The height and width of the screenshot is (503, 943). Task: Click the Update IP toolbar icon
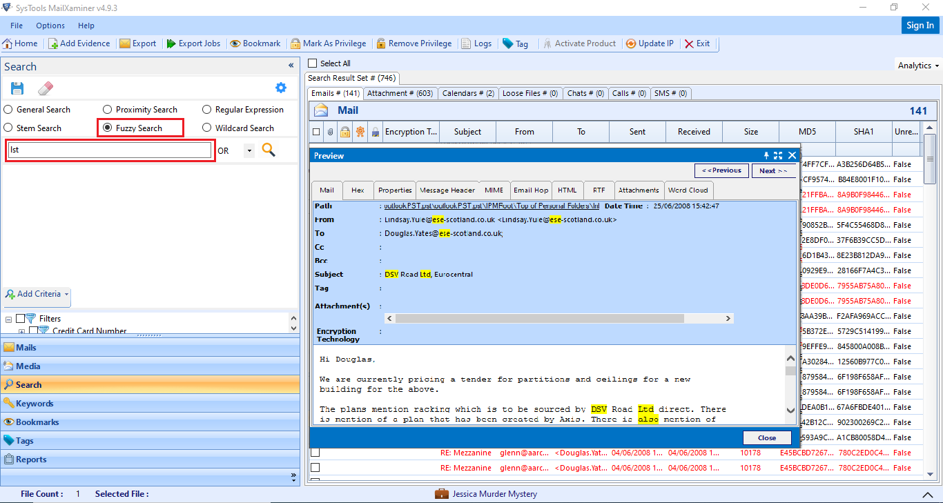pyautogui.click(x=650, y=43)
